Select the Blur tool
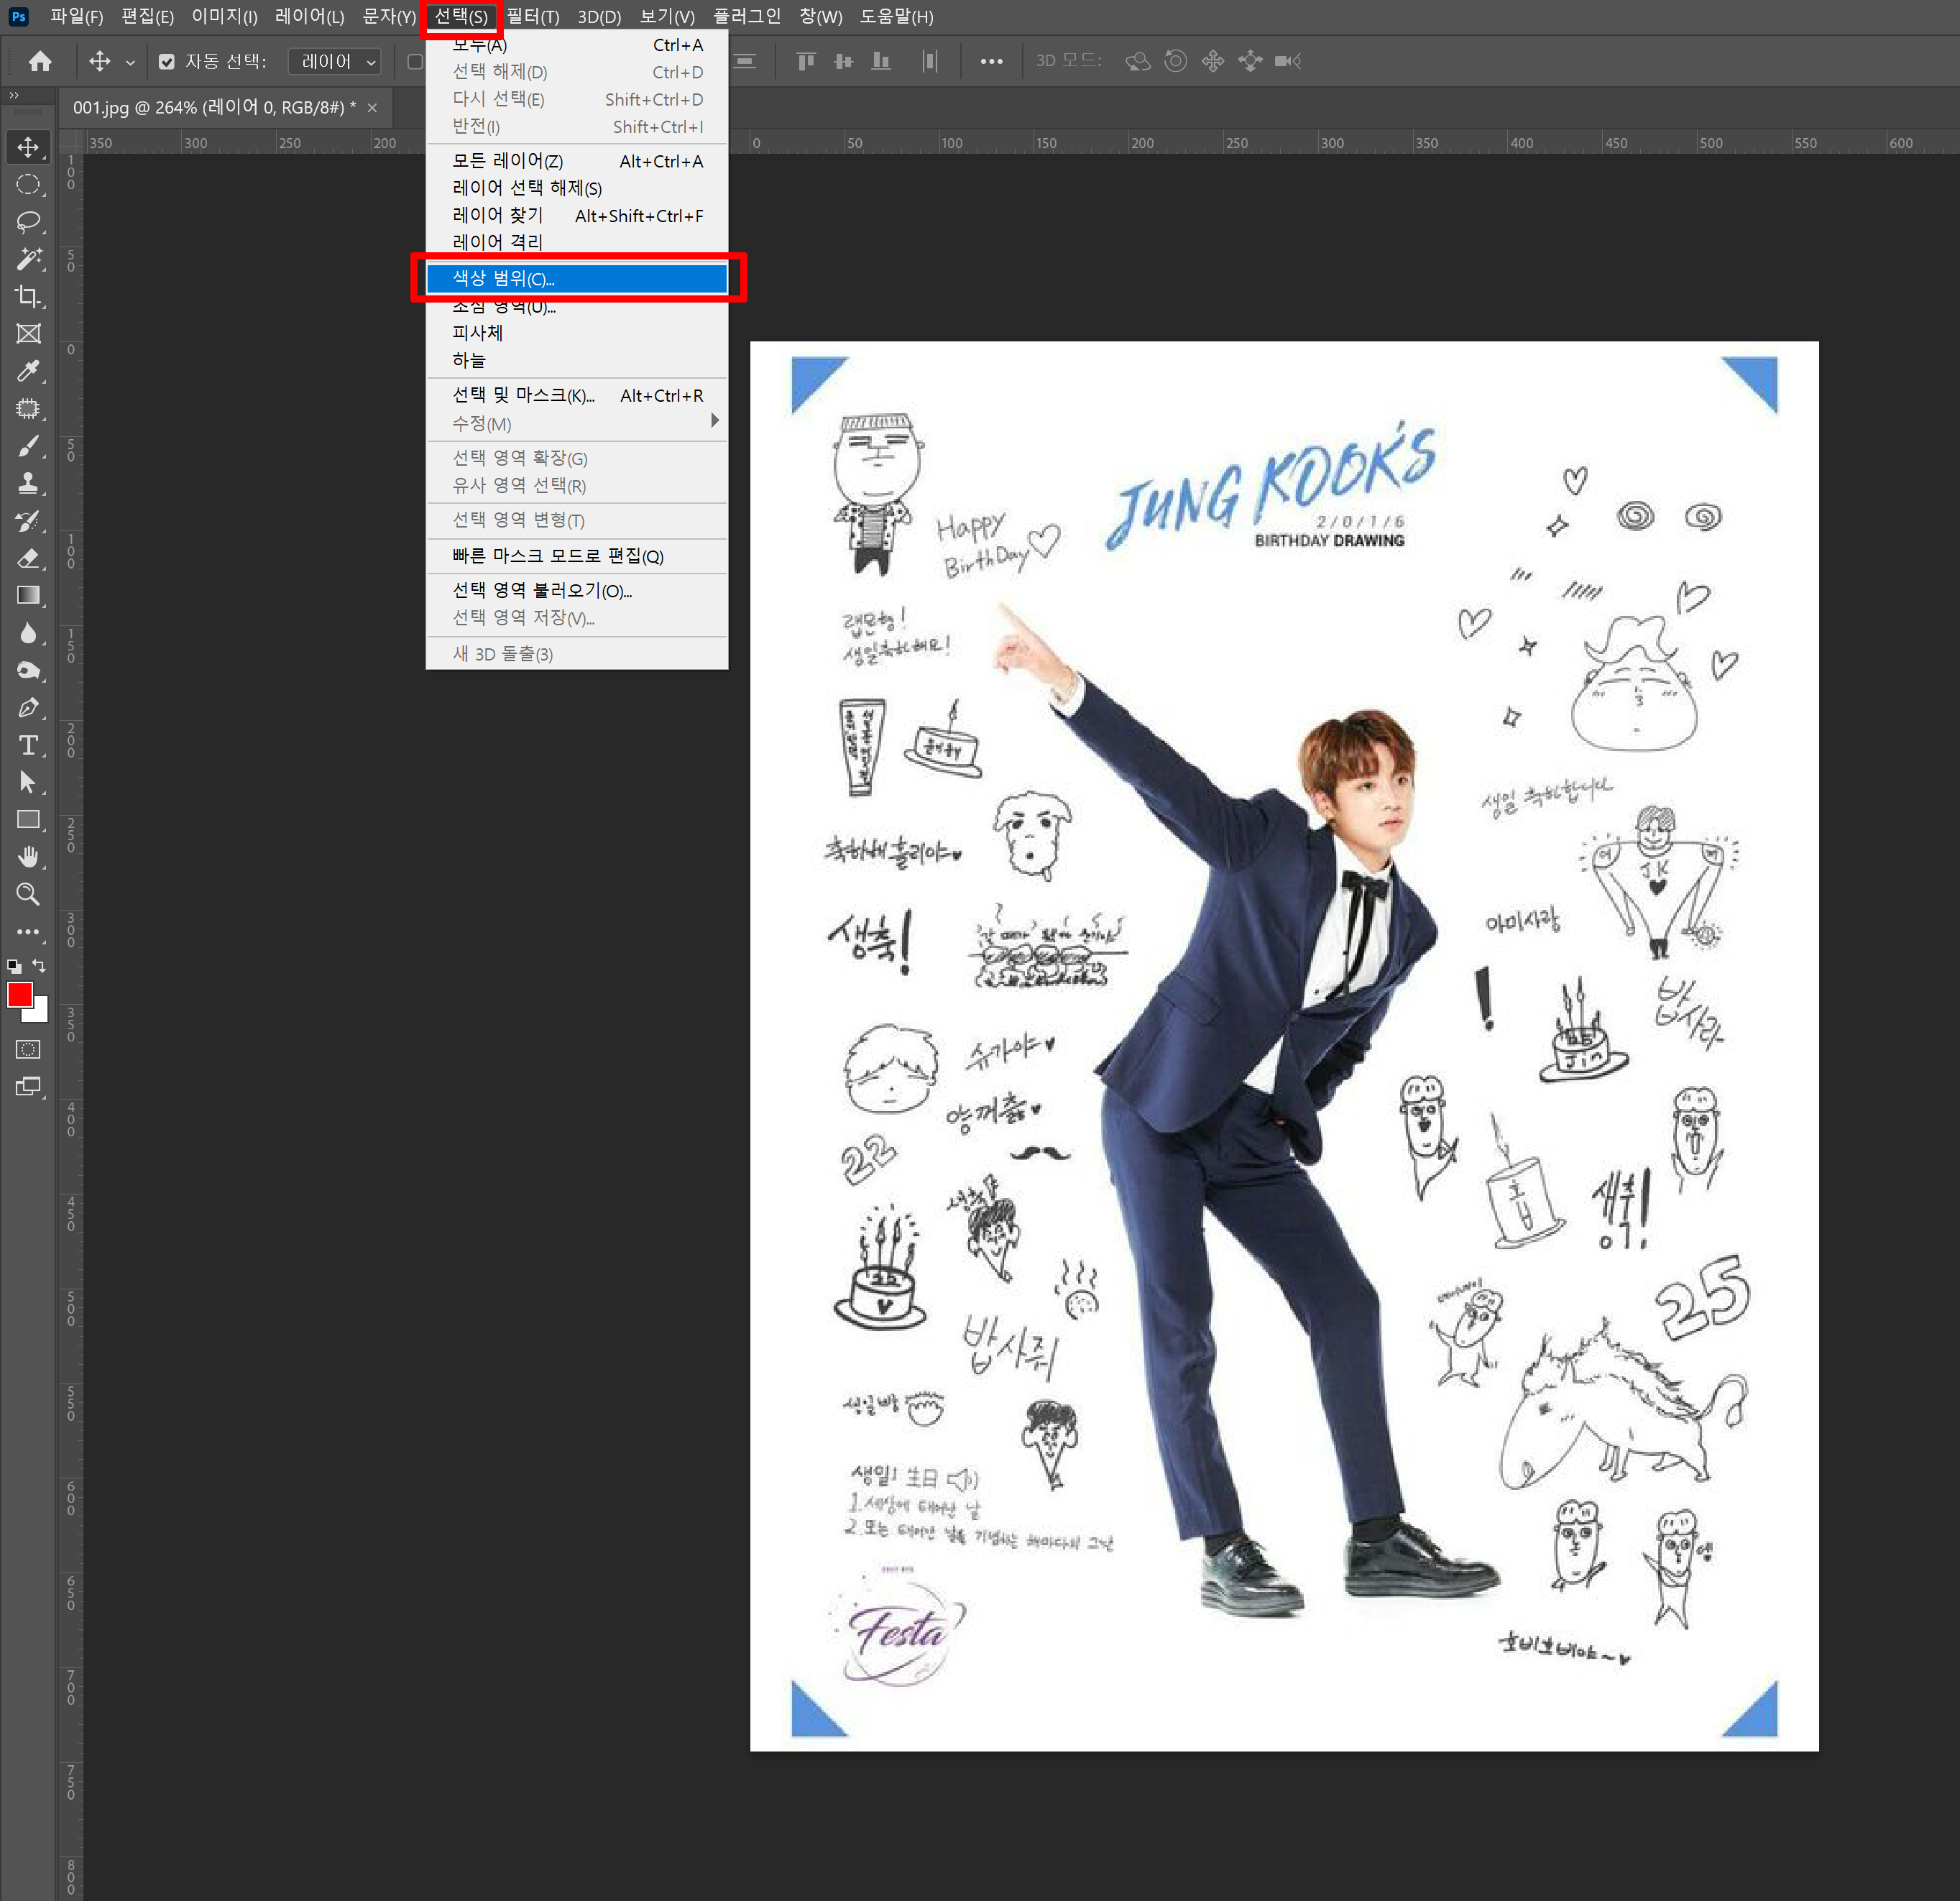 (x=28, y=633)
